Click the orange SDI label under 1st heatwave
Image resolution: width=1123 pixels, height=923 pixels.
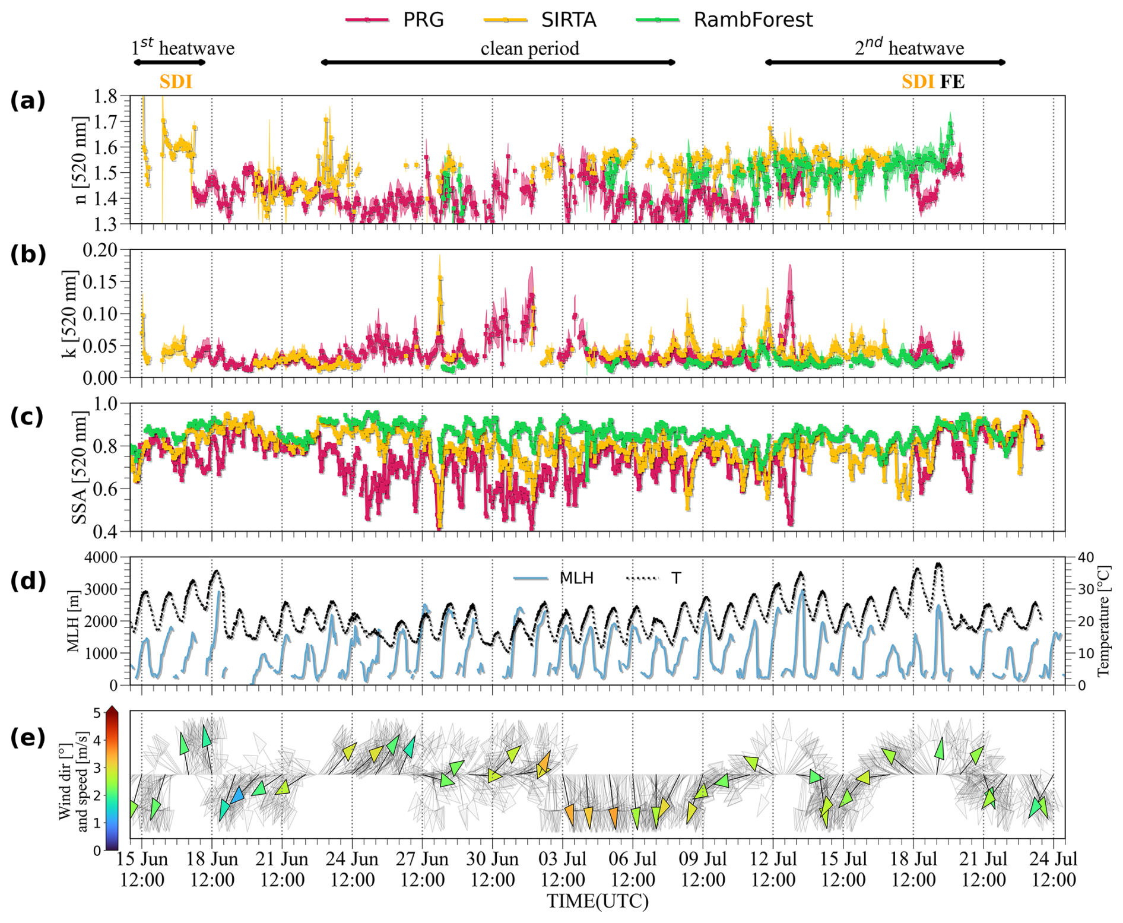176,82
